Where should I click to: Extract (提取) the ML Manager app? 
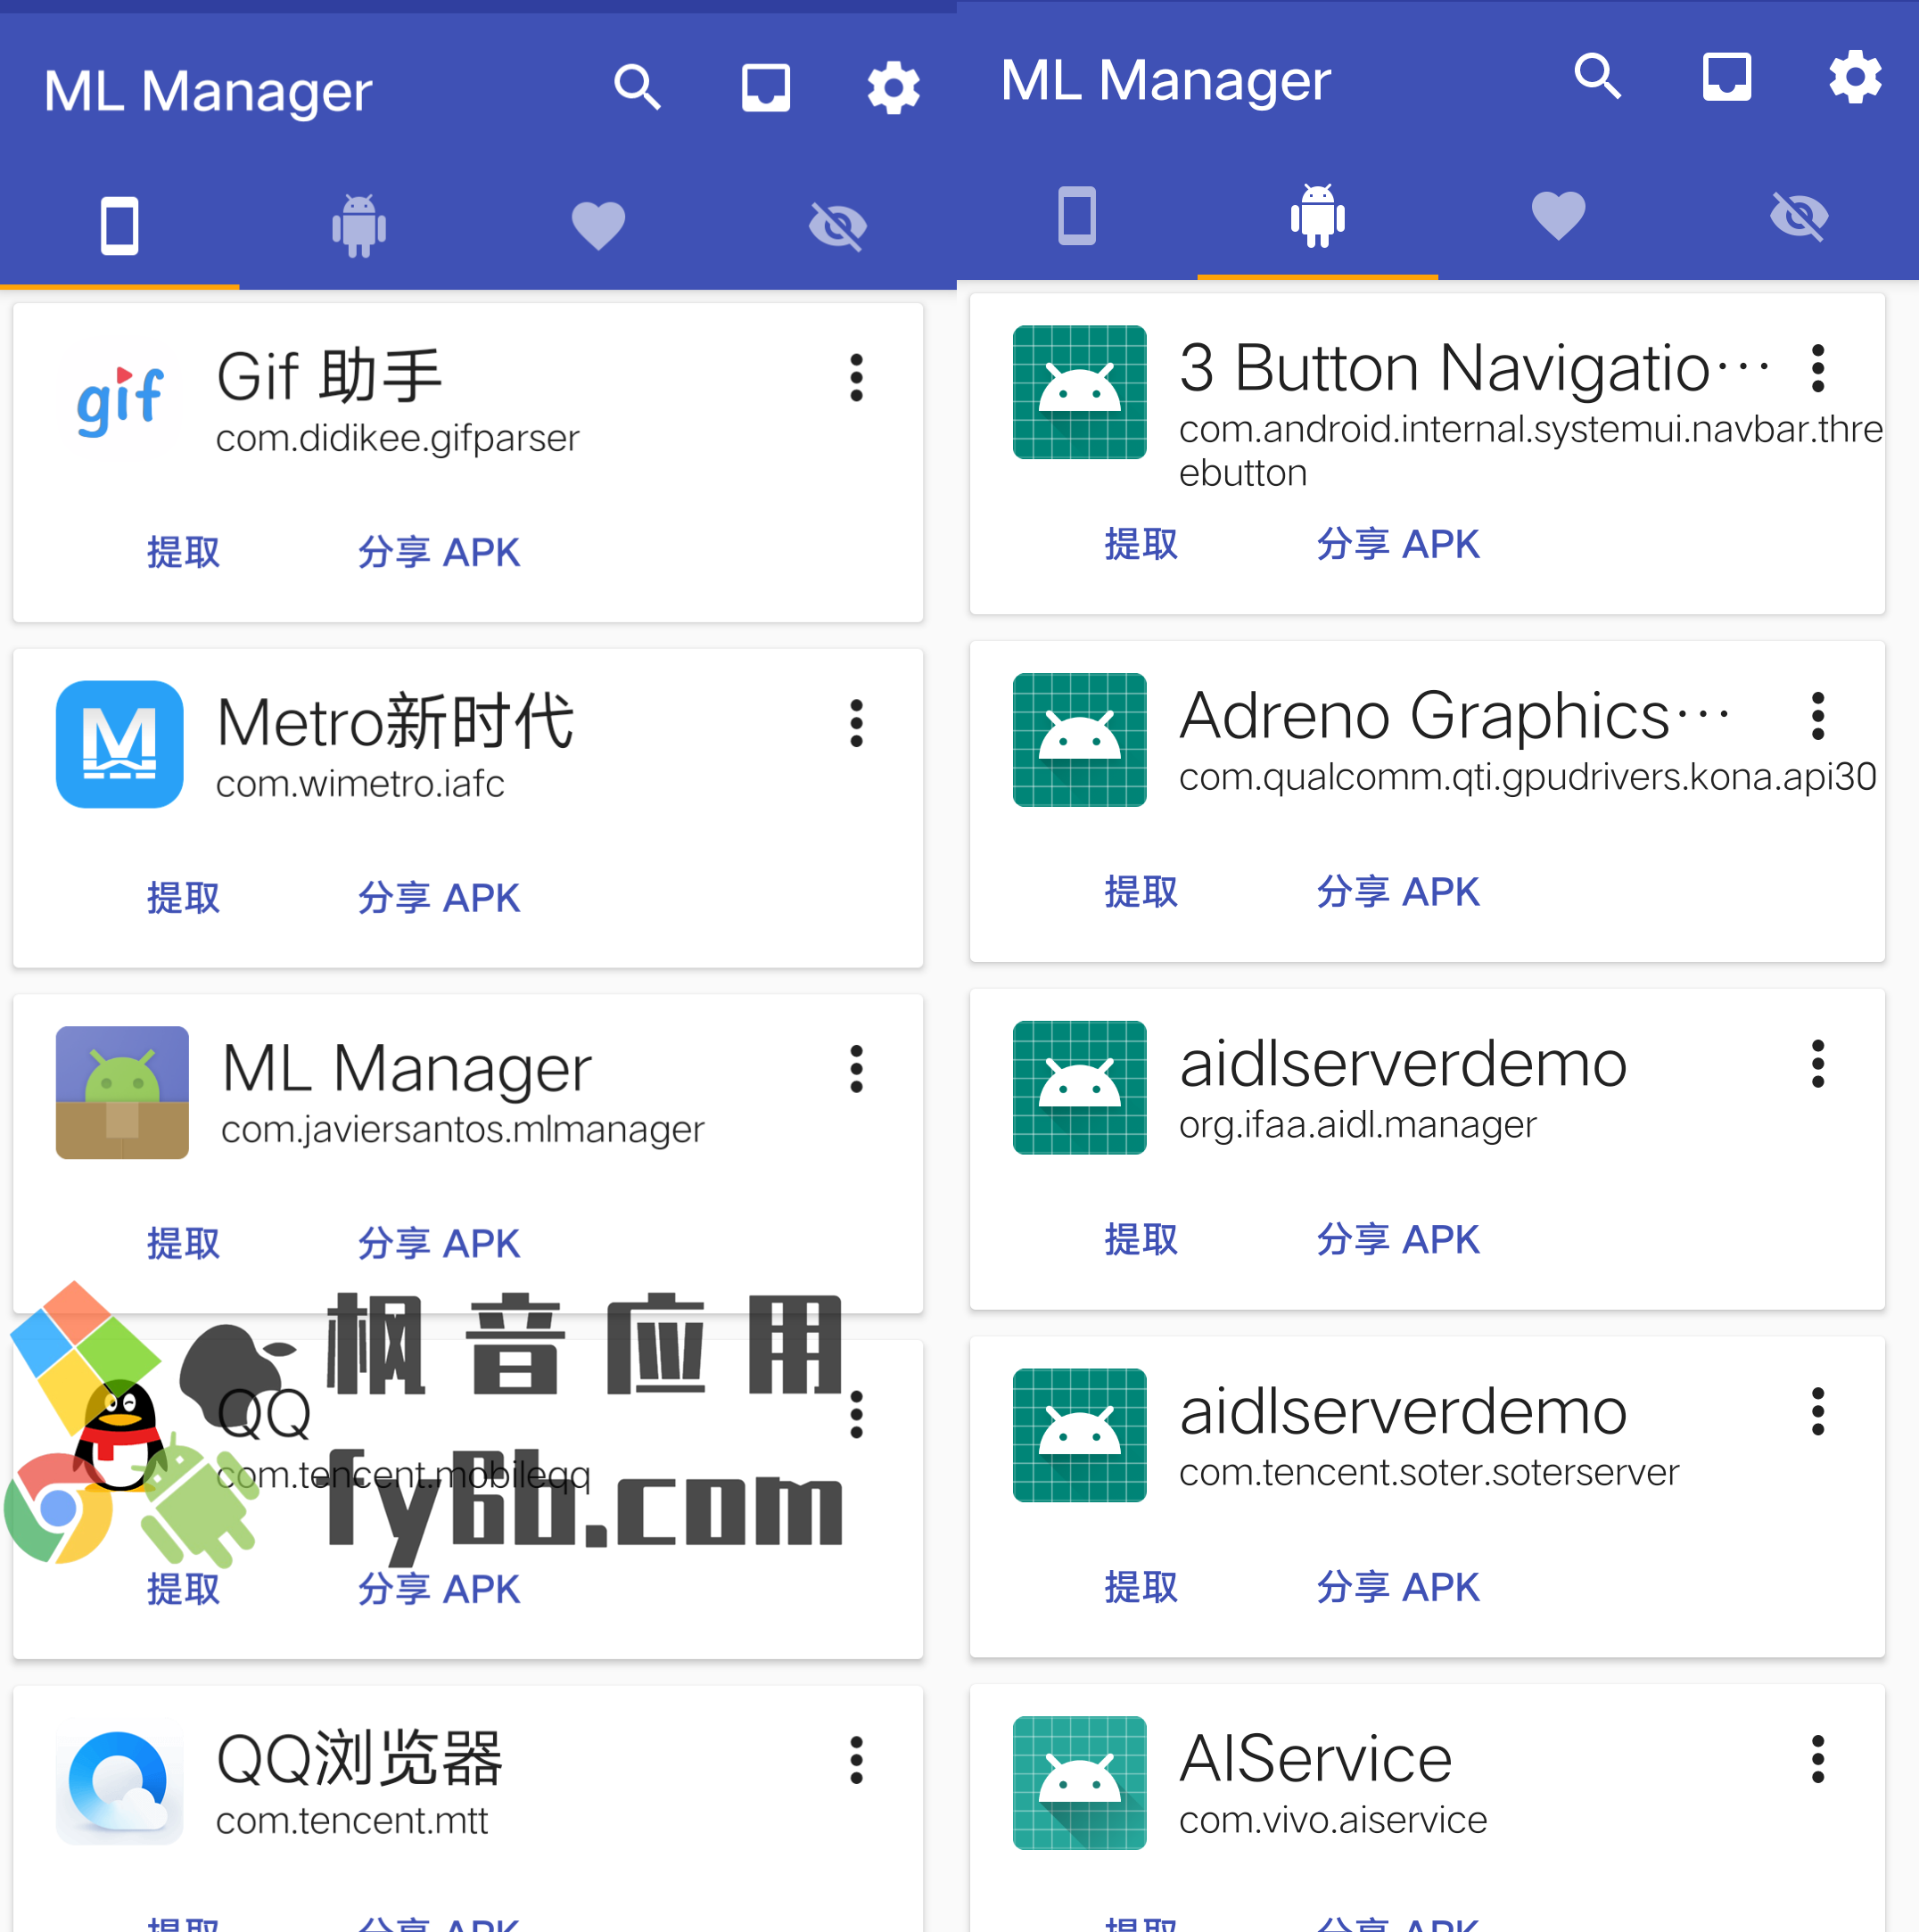pyautogui.click(x=183, y=1243)
